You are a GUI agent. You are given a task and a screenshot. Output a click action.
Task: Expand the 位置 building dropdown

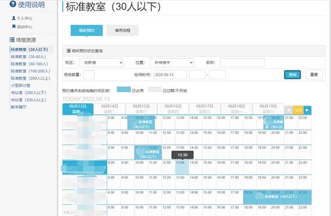click(x=172, y=63)
